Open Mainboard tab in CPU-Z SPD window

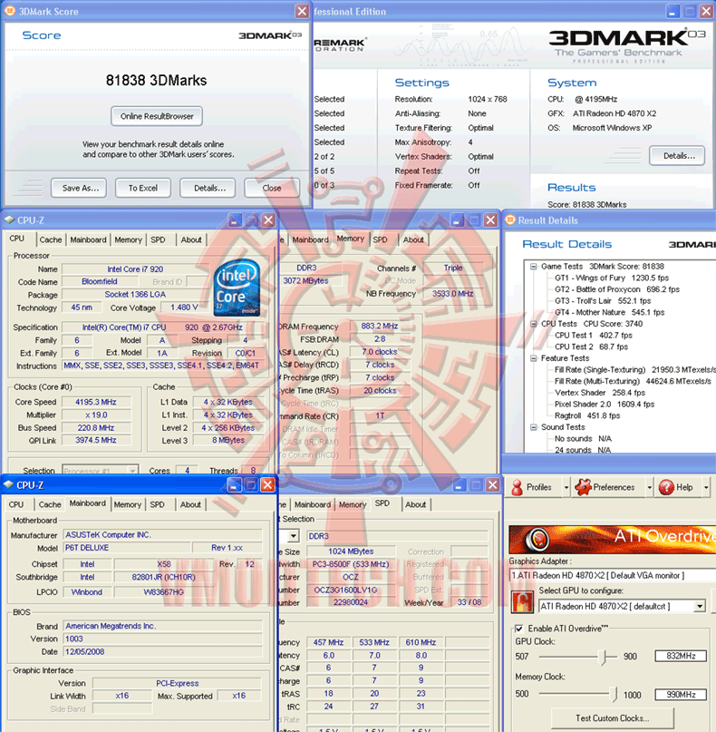[313, 504]
